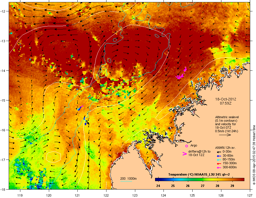The width and height of the screenshot is (256, 198).
Task: Select the red 150-300m arrow legend symbol
Action: tap(219, 164)
